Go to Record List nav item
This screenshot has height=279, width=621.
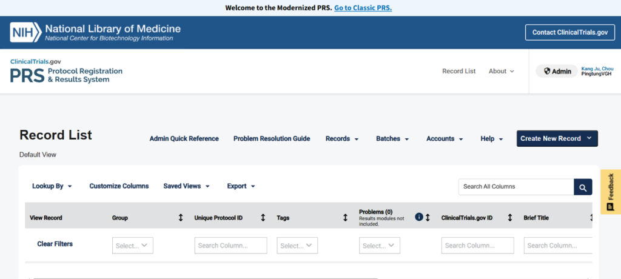click(x=459, y=72)
